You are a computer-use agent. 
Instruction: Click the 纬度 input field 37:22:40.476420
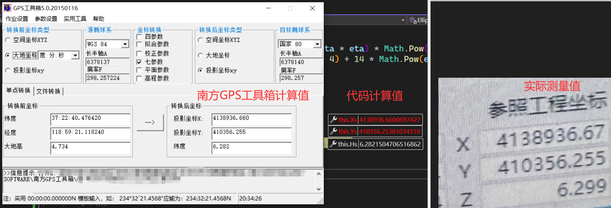90,119
